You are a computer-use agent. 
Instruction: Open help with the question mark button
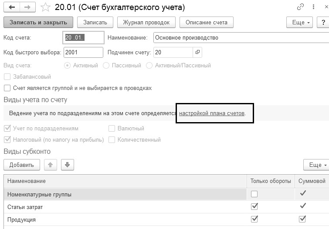[x=323, y=23]
